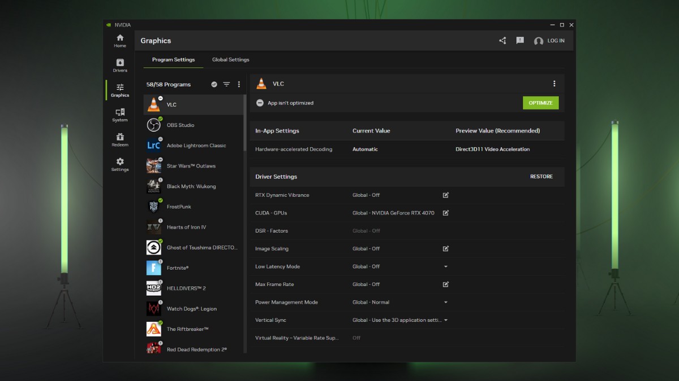Select The Riftbreaker entry
This screenshot has width=679, height=381.
(194, 329)
